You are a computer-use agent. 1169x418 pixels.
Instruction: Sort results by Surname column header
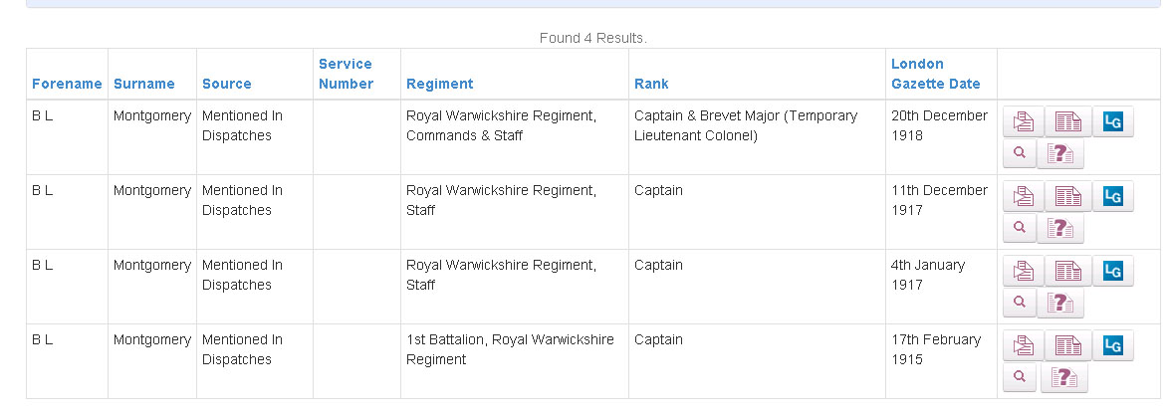click(144, 84)
